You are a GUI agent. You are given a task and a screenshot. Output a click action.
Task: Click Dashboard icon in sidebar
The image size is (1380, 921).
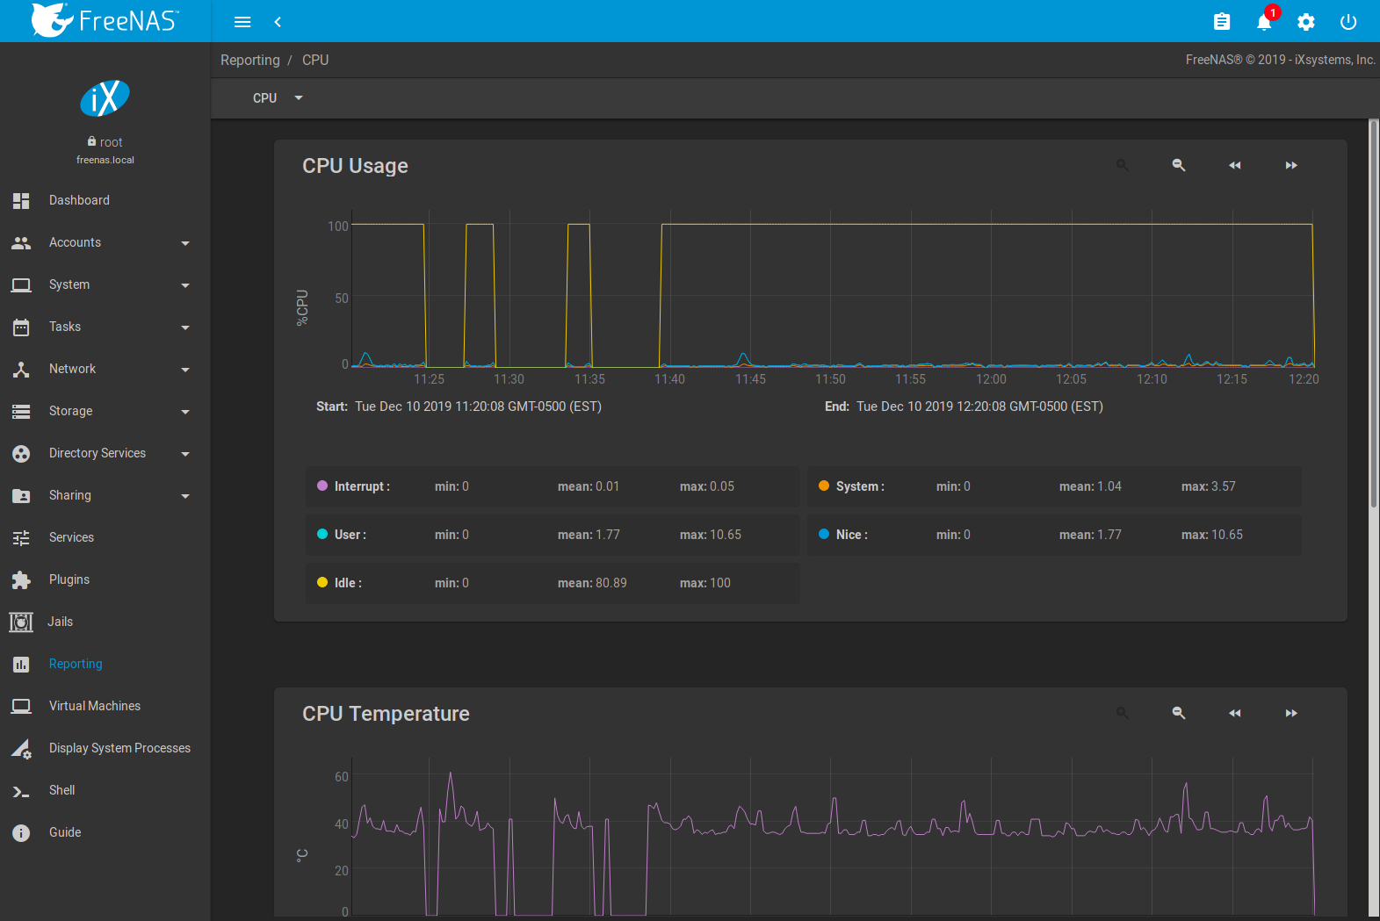(21, 200)
